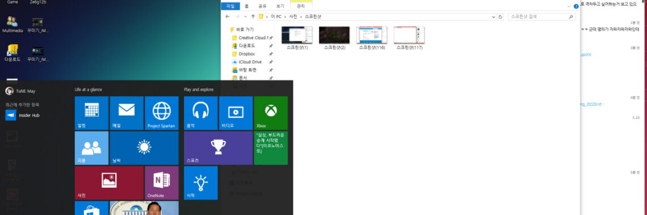Open address bar history dropdown
The width and height of the screenshot is (647, 215).
[494, 17]
